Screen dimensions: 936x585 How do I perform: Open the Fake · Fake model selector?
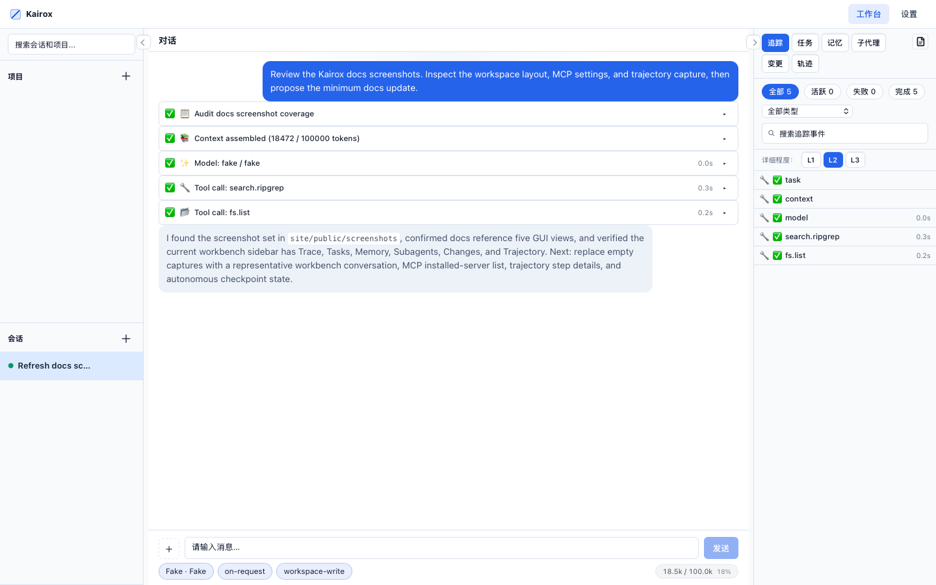[186, 571]
